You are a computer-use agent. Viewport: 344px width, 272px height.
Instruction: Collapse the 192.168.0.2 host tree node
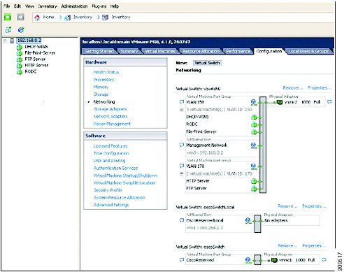5,41
